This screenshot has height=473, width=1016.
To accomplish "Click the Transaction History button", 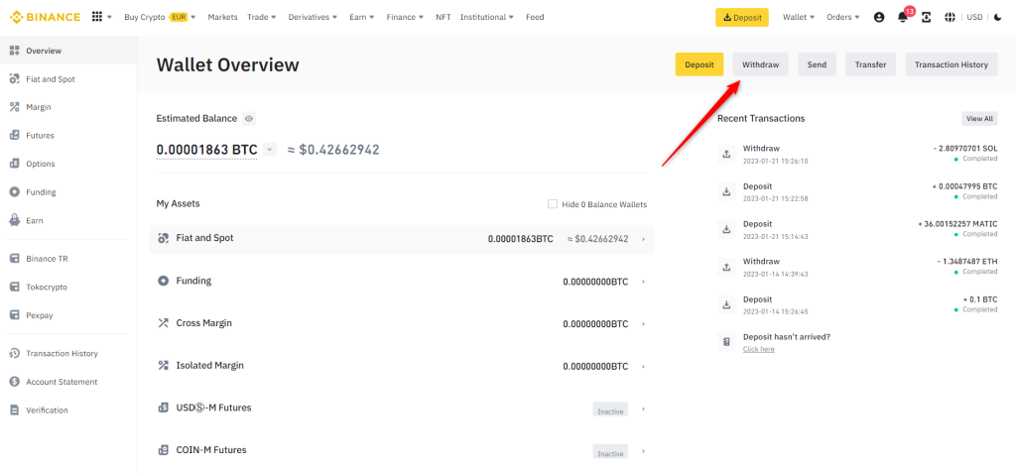I will click(951, 64).
